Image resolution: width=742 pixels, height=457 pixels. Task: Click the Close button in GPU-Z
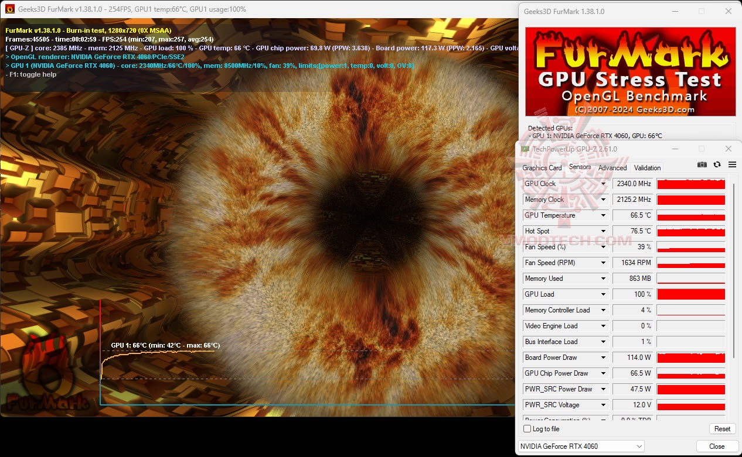tap(717, 446)
